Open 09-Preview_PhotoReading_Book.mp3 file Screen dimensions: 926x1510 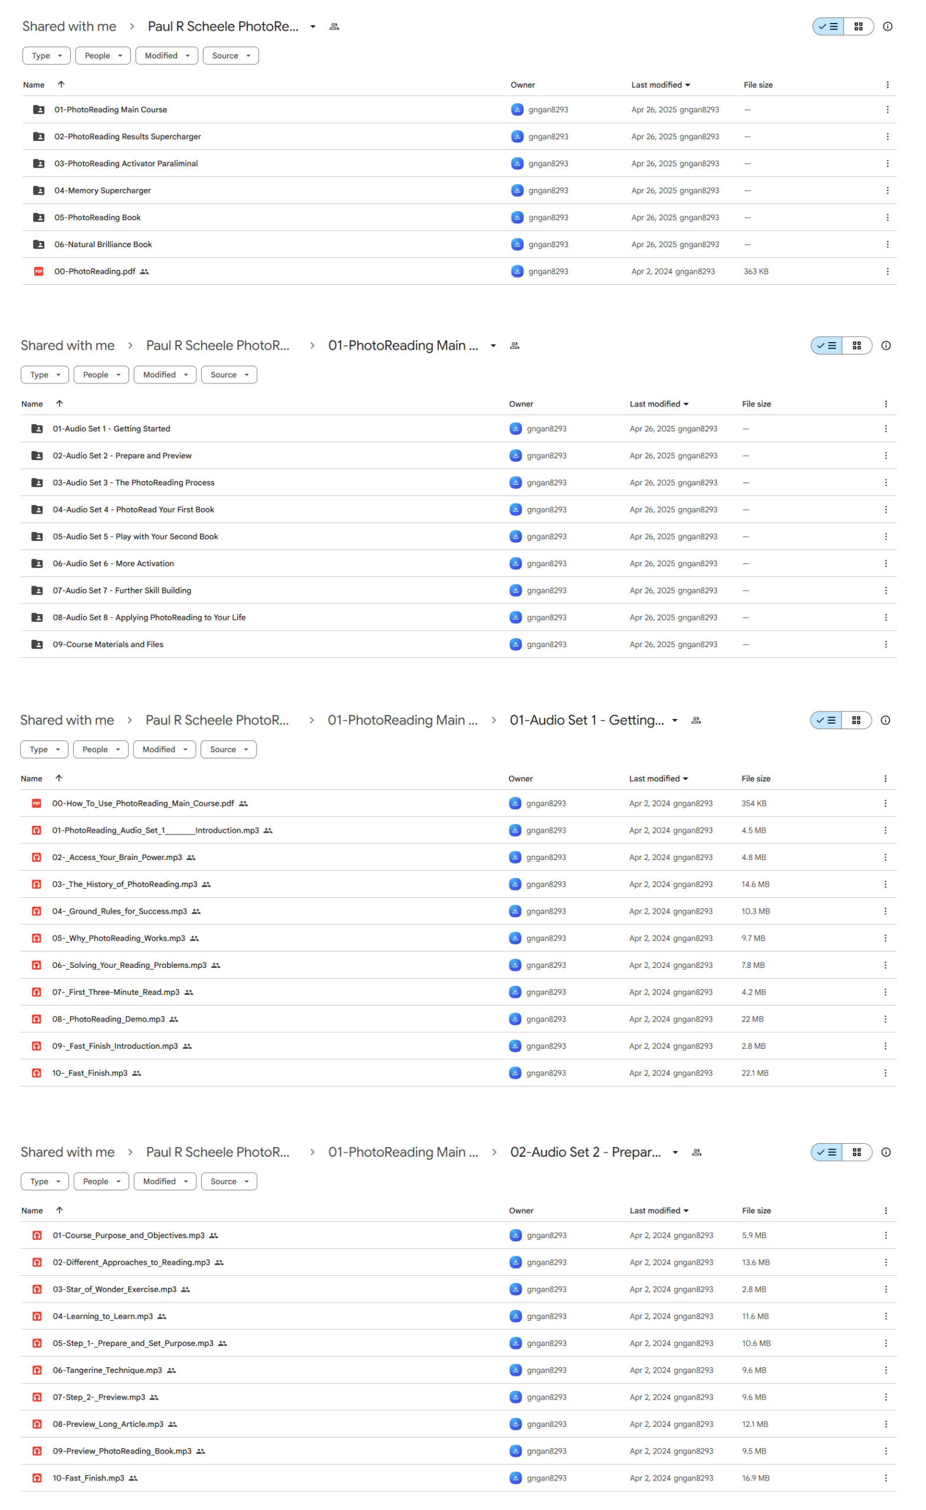(122, 1451)
